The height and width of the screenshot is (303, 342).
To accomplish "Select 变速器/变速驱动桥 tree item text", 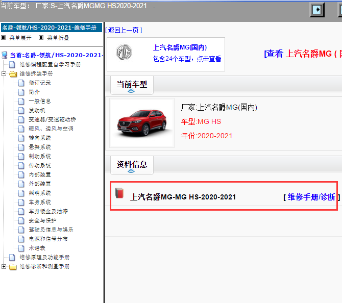I will 53,120.
